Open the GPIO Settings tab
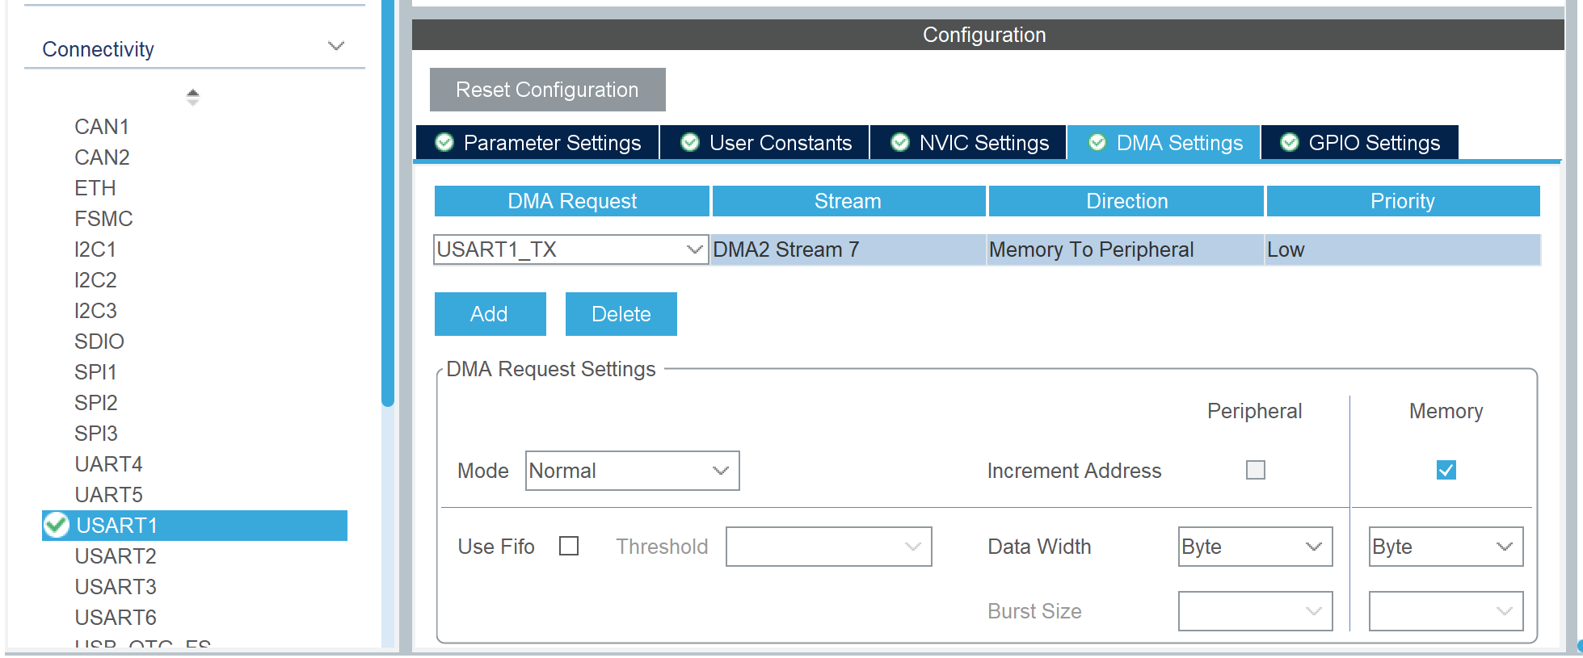1583x658 pixels. (x=1360, y=143)
